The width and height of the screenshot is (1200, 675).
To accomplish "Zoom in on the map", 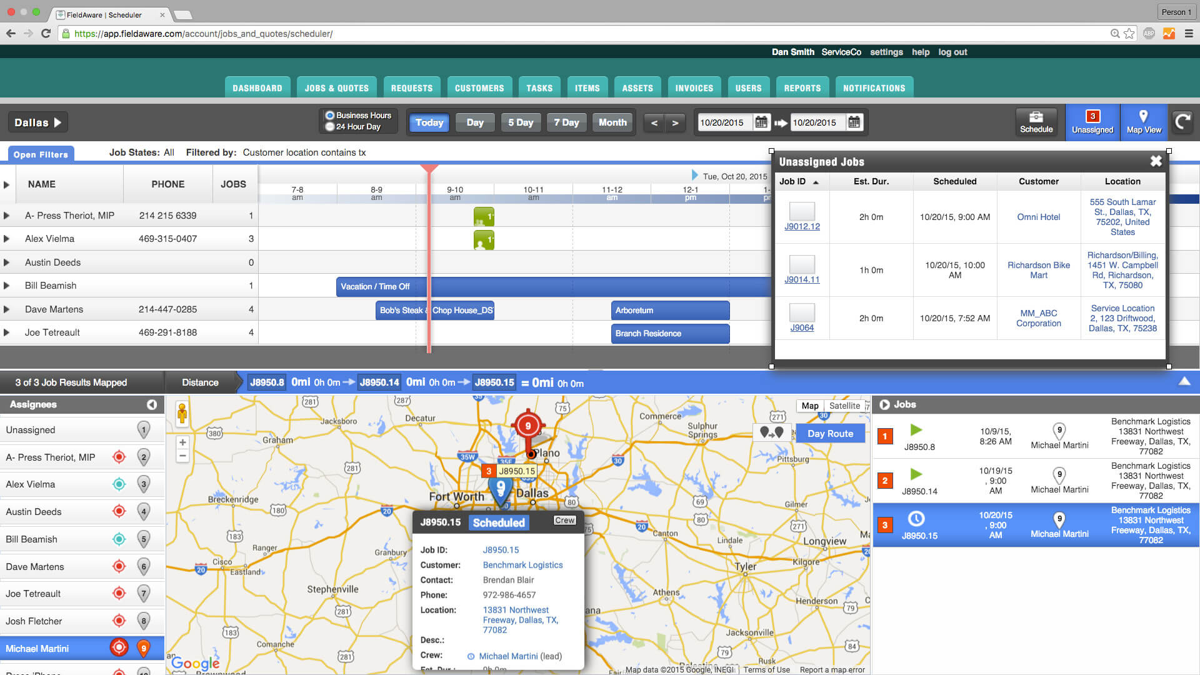I will coord(182,442).
